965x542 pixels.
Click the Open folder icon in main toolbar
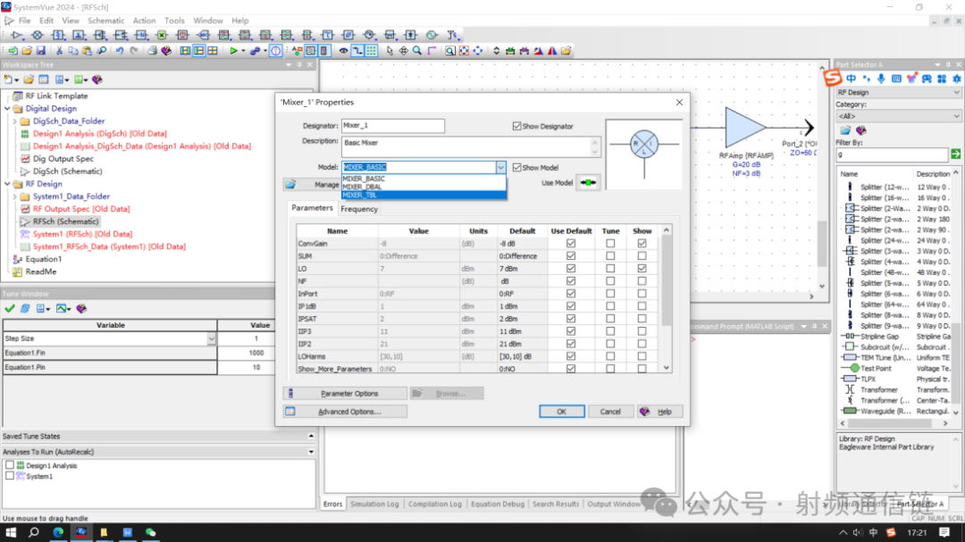coord(27,51)
